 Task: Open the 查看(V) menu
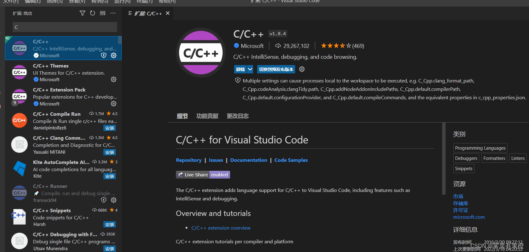(77, 2)
